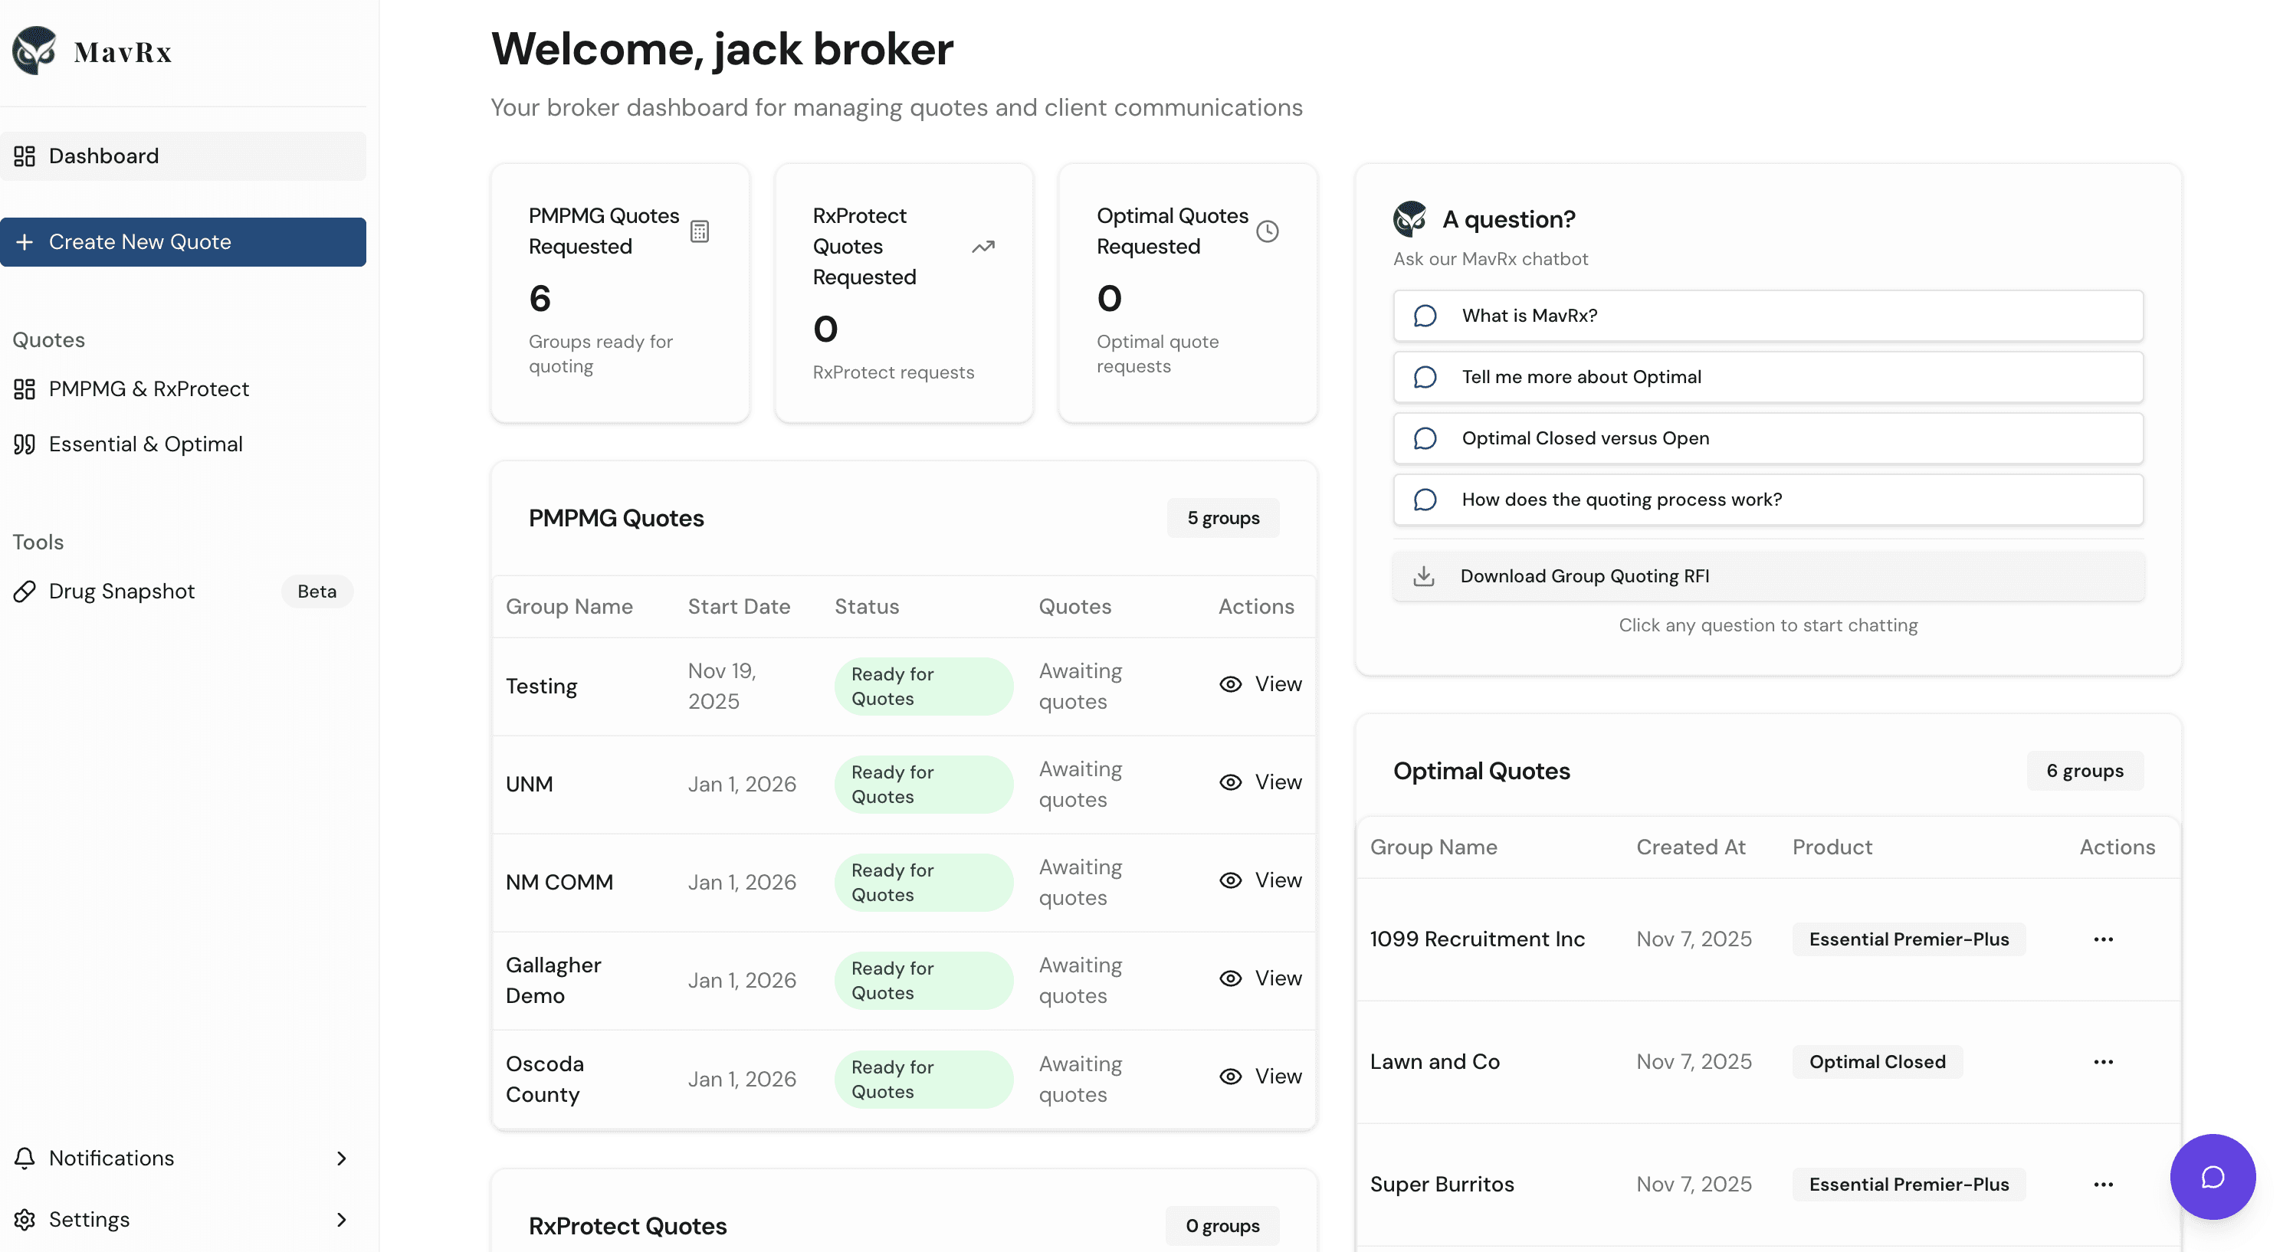Viewport: 2293px width, 1252px height.
Task: Open actions menu for Lawn and Co
Action: pyautogui.click(x=2104, y=1063)
